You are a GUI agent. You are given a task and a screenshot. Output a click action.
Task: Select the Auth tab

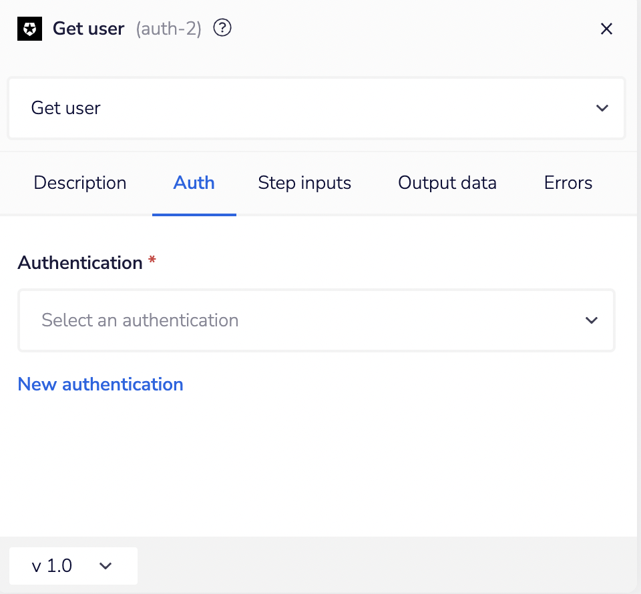click(194, 182)
